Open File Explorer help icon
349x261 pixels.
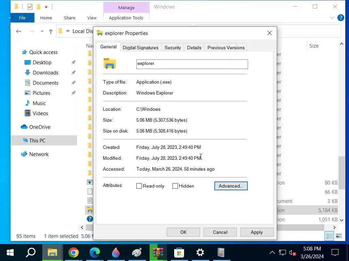(340, 18)
